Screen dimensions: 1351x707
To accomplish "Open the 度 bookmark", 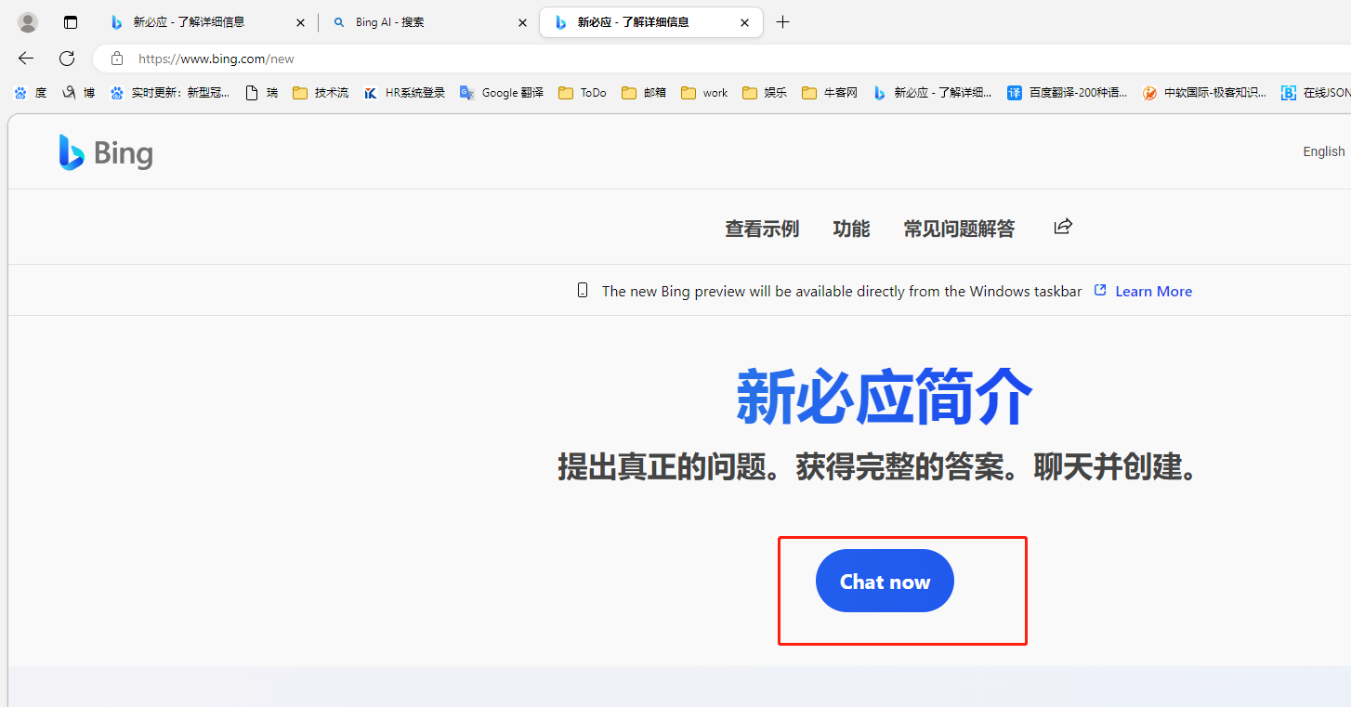I will pos(30,93).
